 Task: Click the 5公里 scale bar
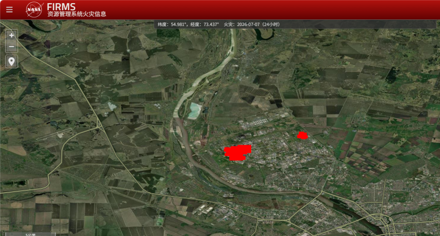click(30, 234)
